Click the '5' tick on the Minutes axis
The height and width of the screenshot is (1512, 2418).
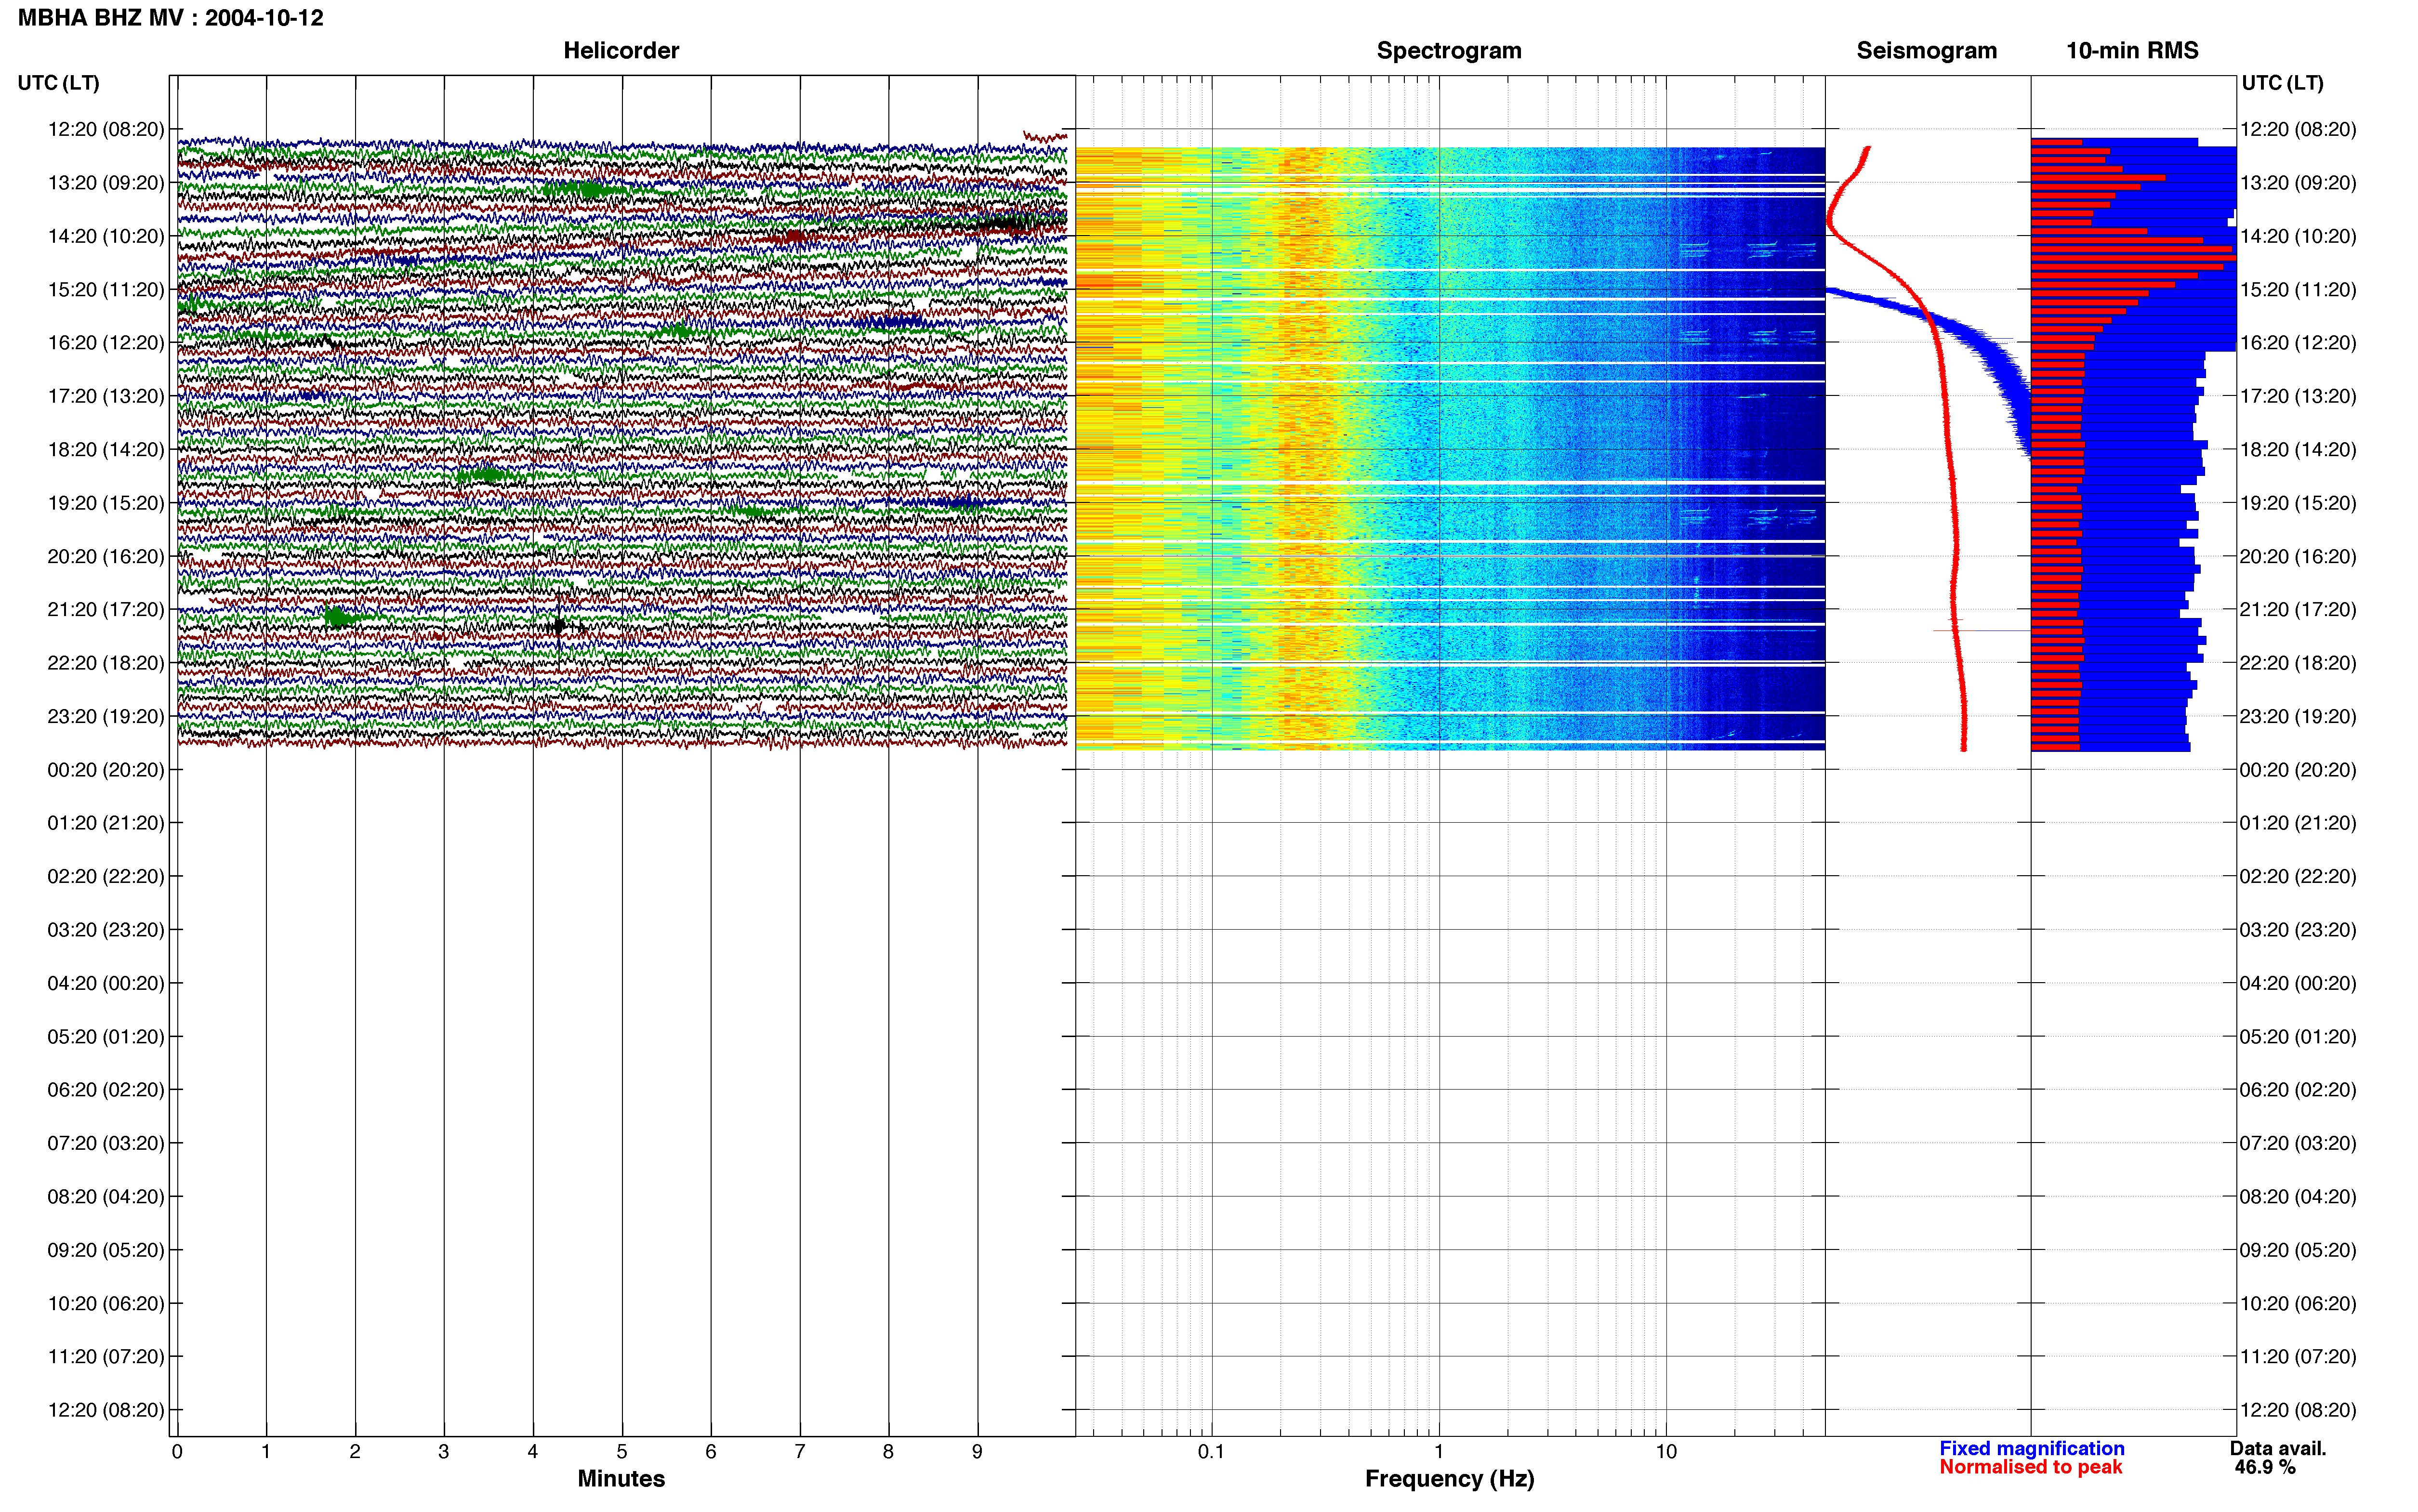click(622, 1452)
